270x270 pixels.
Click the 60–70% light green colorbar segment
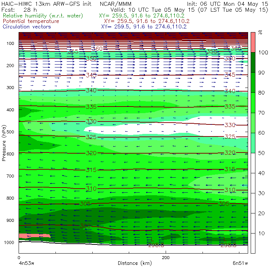[x=253, y=123]
